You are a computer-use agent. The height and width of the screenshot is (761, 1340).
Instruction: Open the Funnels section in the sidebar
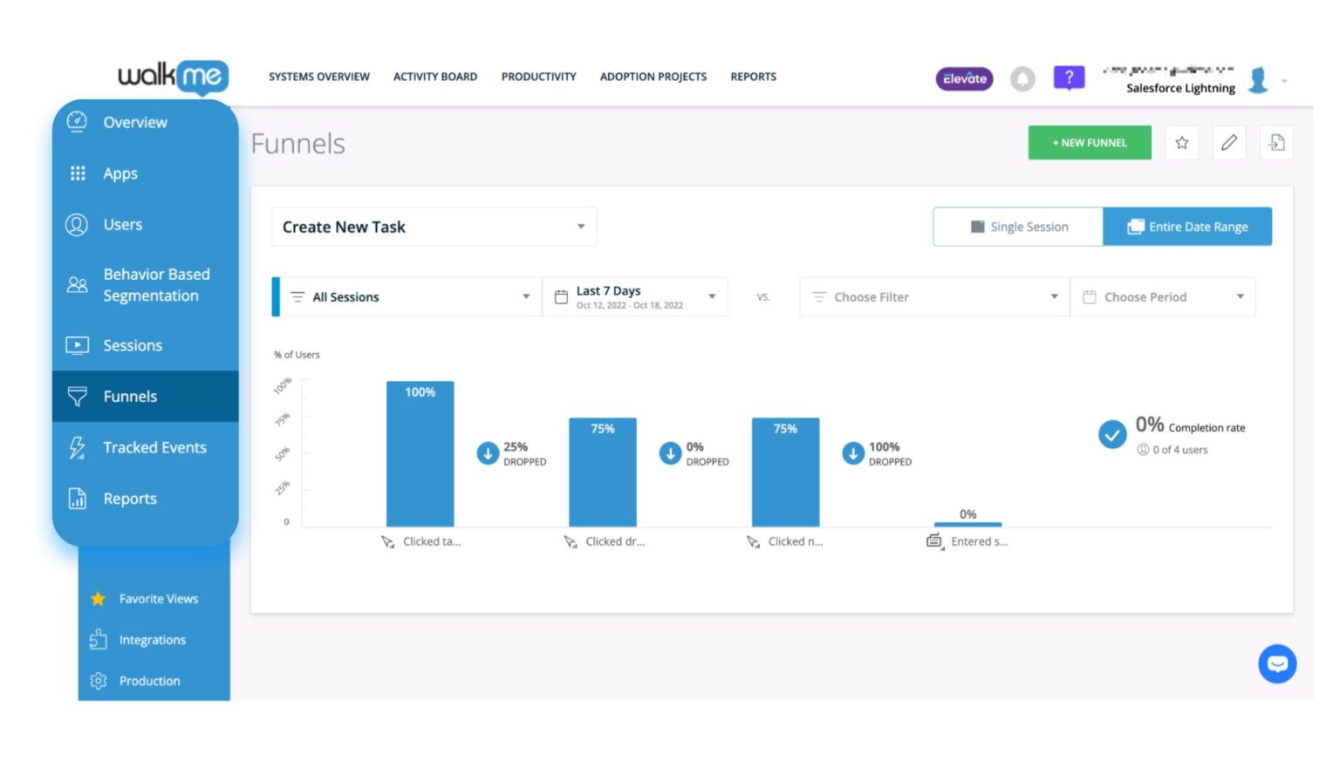[x=129, y=396]
